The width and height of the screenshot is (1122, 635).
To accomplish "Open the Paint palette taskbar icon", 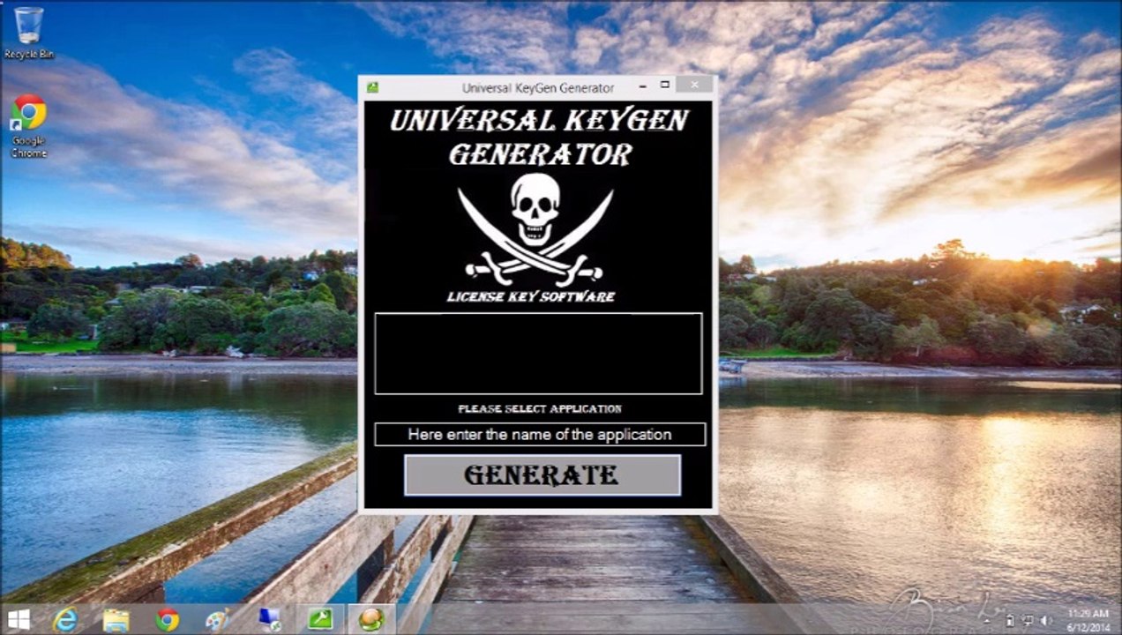I will 217,620.
